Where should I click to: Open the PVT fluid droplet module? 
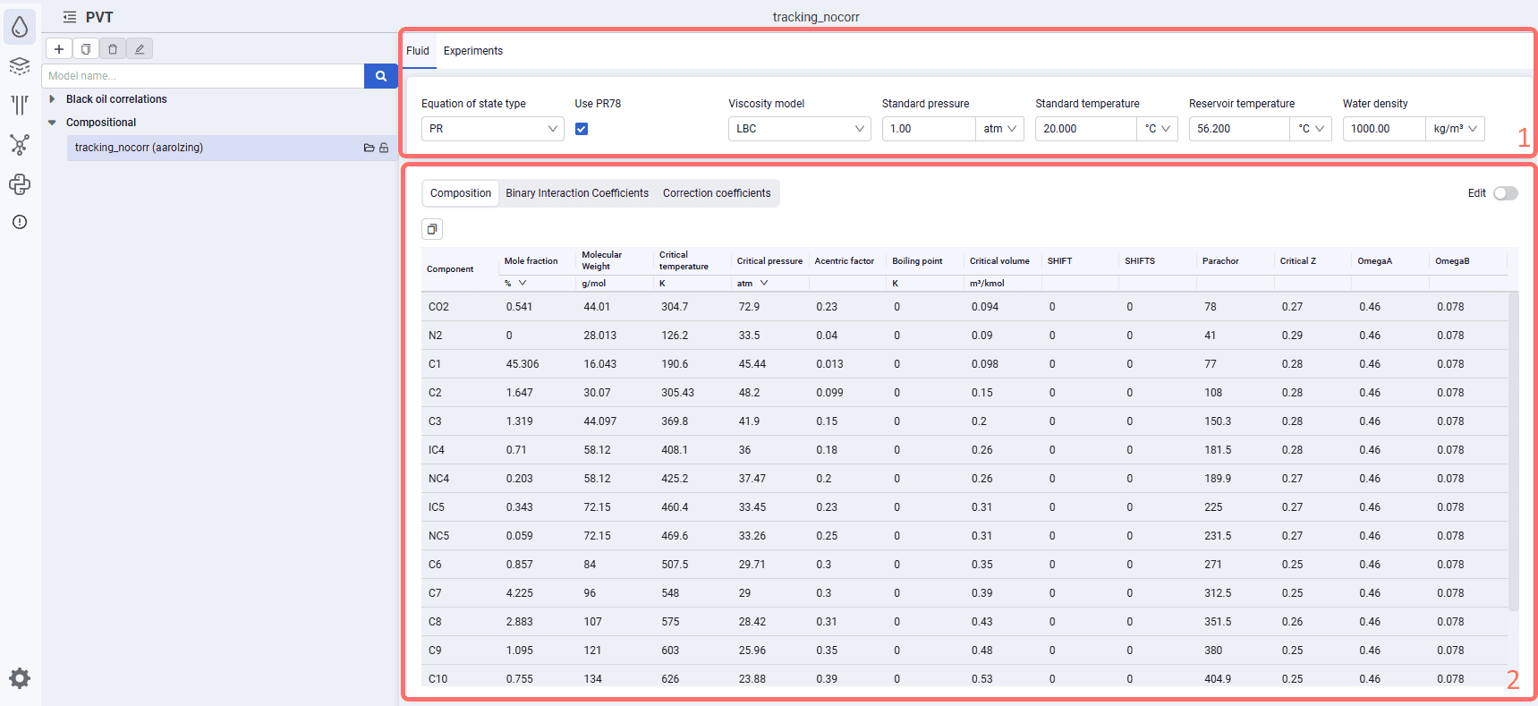tap(20, 28)
